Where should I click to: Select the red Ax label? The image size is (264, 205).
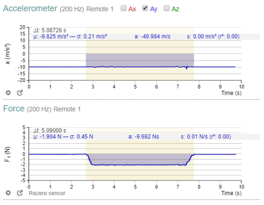(x=132, y=9)
